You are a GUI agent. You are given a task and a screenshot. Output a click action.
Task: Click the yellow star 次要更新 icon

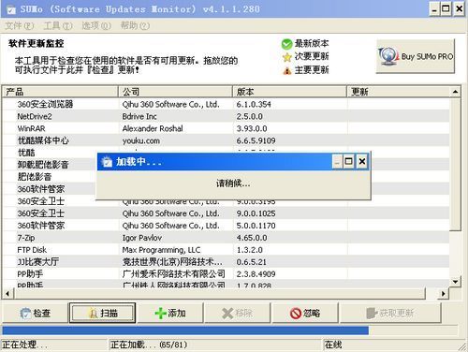click(x=286, y=57)
